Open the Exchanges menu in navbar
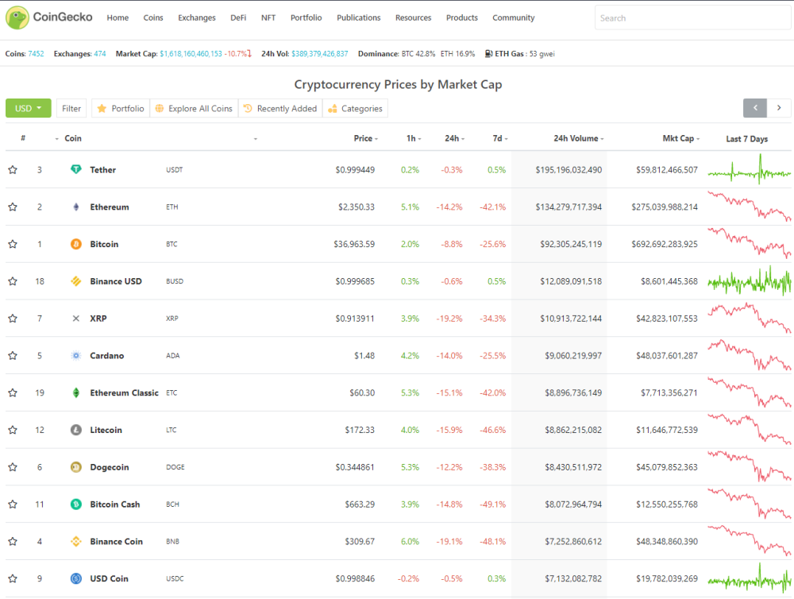The height and width of the screenshot is (599, 794). point(196,17)
